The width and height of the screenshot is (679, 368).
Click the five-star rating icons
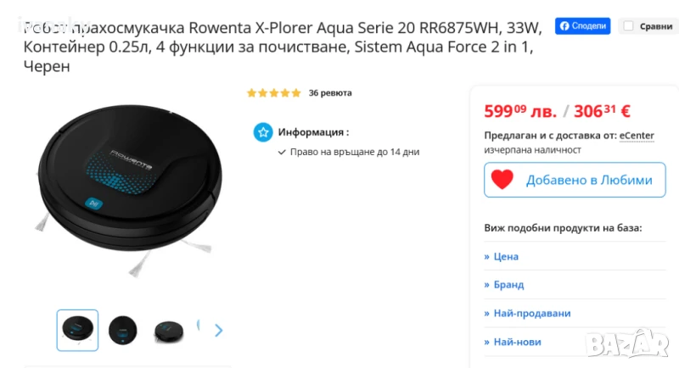click(273, 93)
